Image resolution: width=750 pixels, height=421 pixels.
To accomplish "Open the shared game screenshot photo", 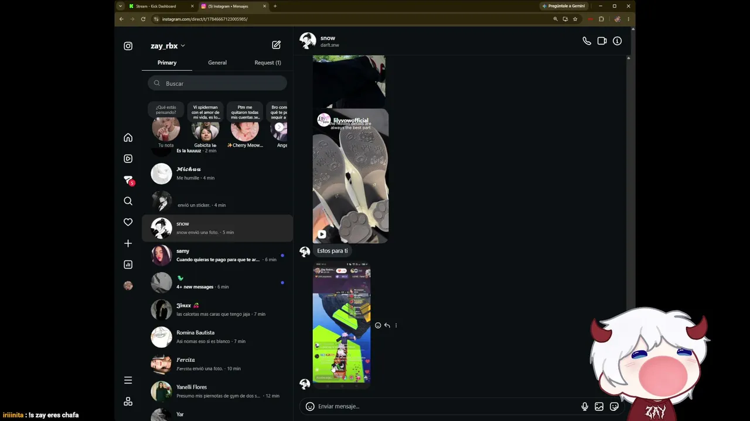I will click(342, 325).
